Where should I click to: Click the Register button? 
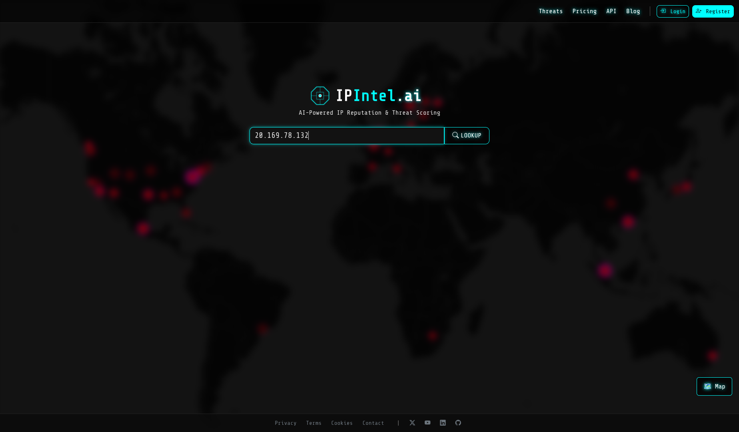(713, 11)
